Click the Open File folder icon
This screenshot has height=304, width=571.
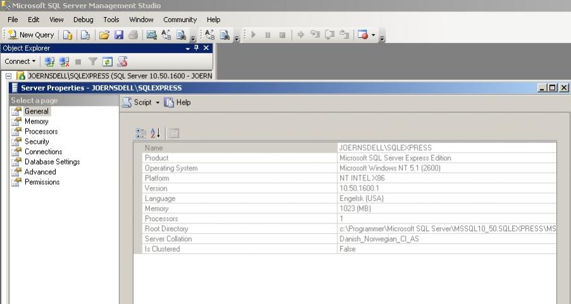(x=104, y=35)
